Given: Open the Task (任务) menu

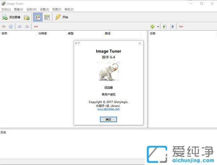Looking at the screenshot, I should click(31, 9).
